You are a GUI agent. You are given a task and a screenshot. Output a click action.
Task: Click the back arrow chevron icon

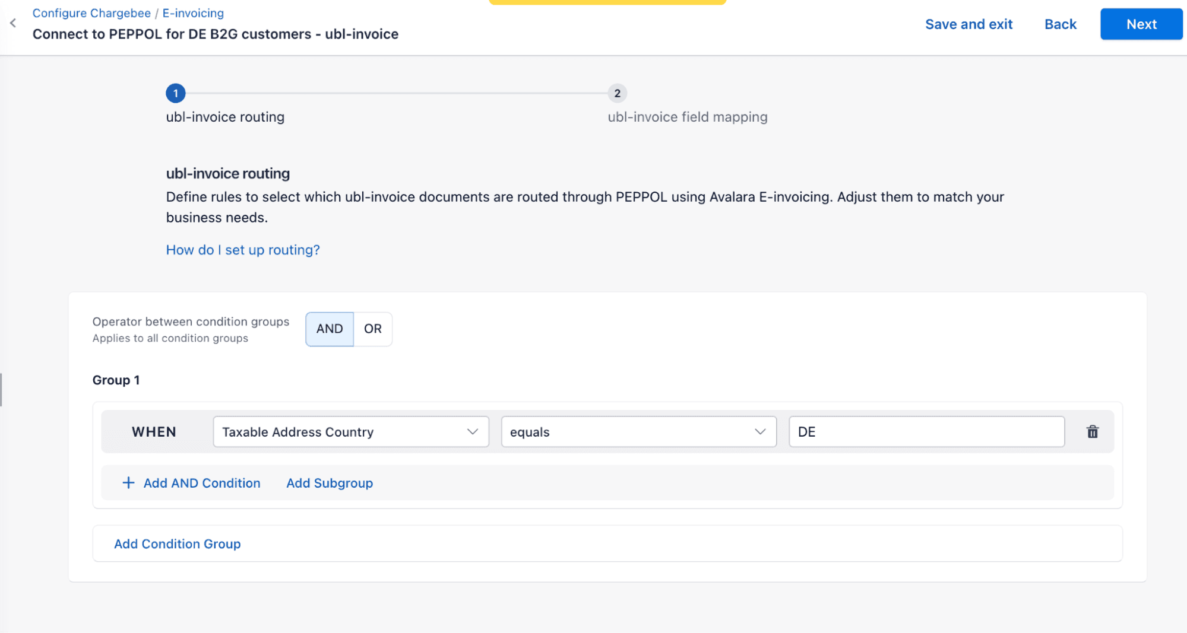coord(13,23)
